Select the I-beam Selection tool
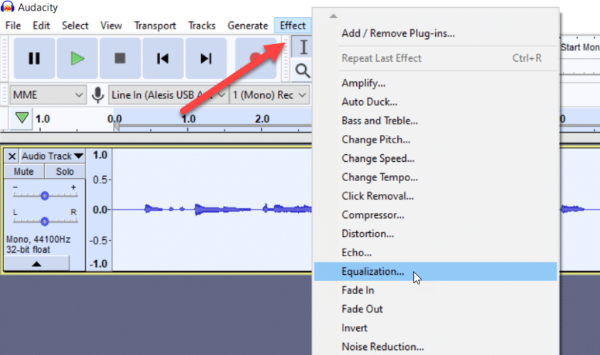This screenshot has height=355, width=600. [303, 47]
